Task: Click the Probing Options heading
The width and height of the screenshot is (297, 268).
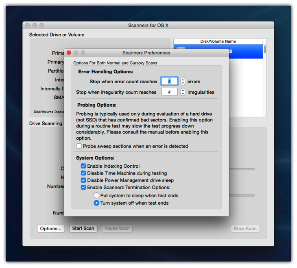Action: [97, 105]
